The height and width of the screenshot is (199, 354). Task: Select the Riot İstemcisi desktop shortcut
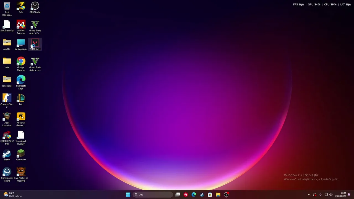(7, 26)
